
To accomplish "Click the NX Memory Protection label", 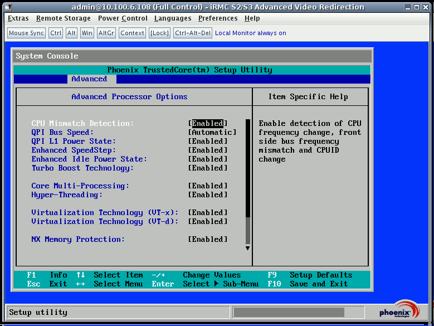I will pos(78,239).
